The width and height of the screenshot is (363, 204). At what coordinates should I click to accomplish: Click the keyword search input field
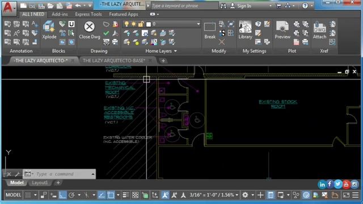(185, 6)
